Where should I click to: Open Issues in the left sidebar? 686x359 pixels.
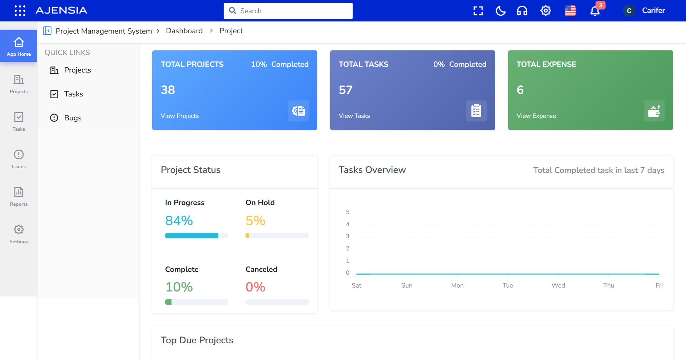tap(19, 159)
